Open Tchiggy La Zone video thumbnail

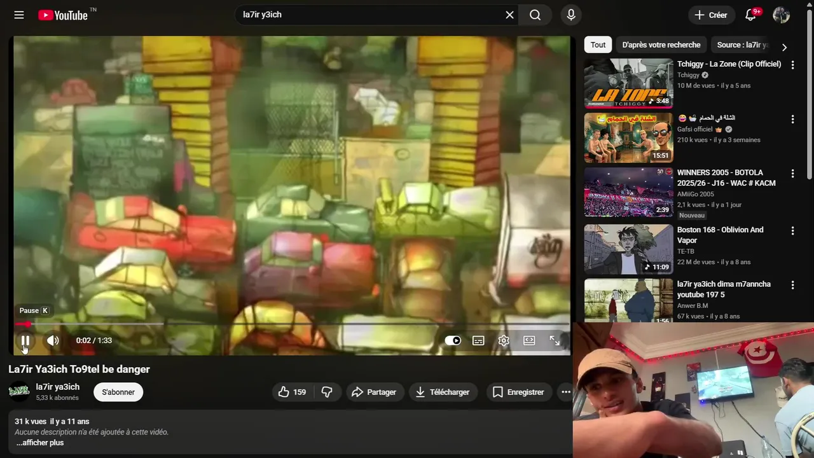(x=628, y=83)
